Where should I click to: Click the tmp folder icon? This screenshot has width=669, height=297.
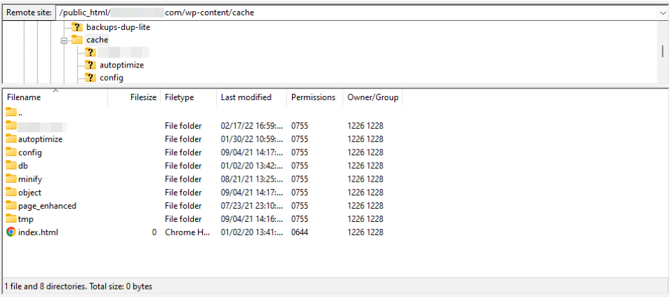(10, 219)
